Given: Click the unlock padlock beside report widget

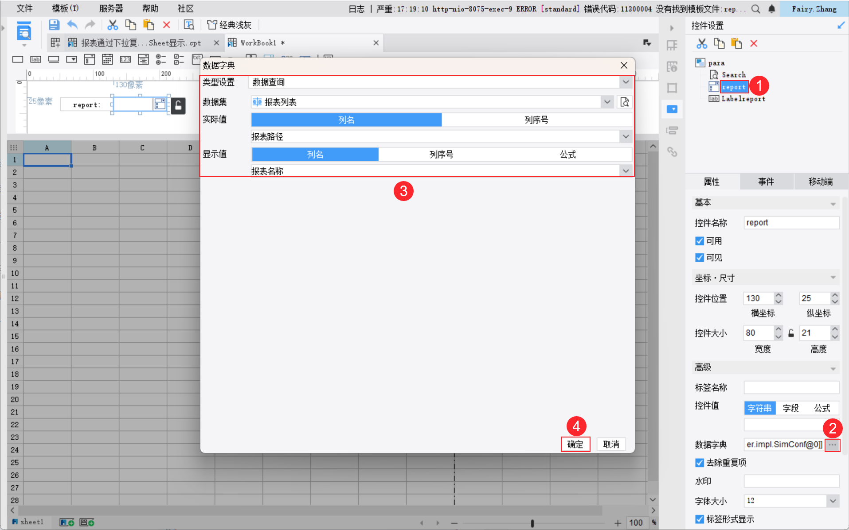Looking at the screenshot, I should (x=178, y=105).
